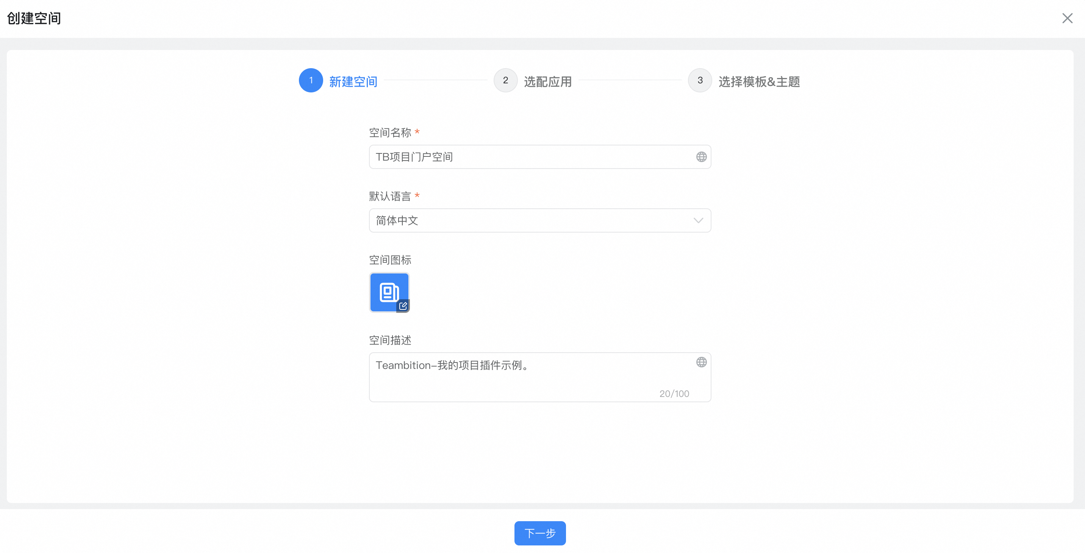Click the blue 空间图标 thumbnail
The width and height of the screenshot is (1085, 553).
pos(389,292)
